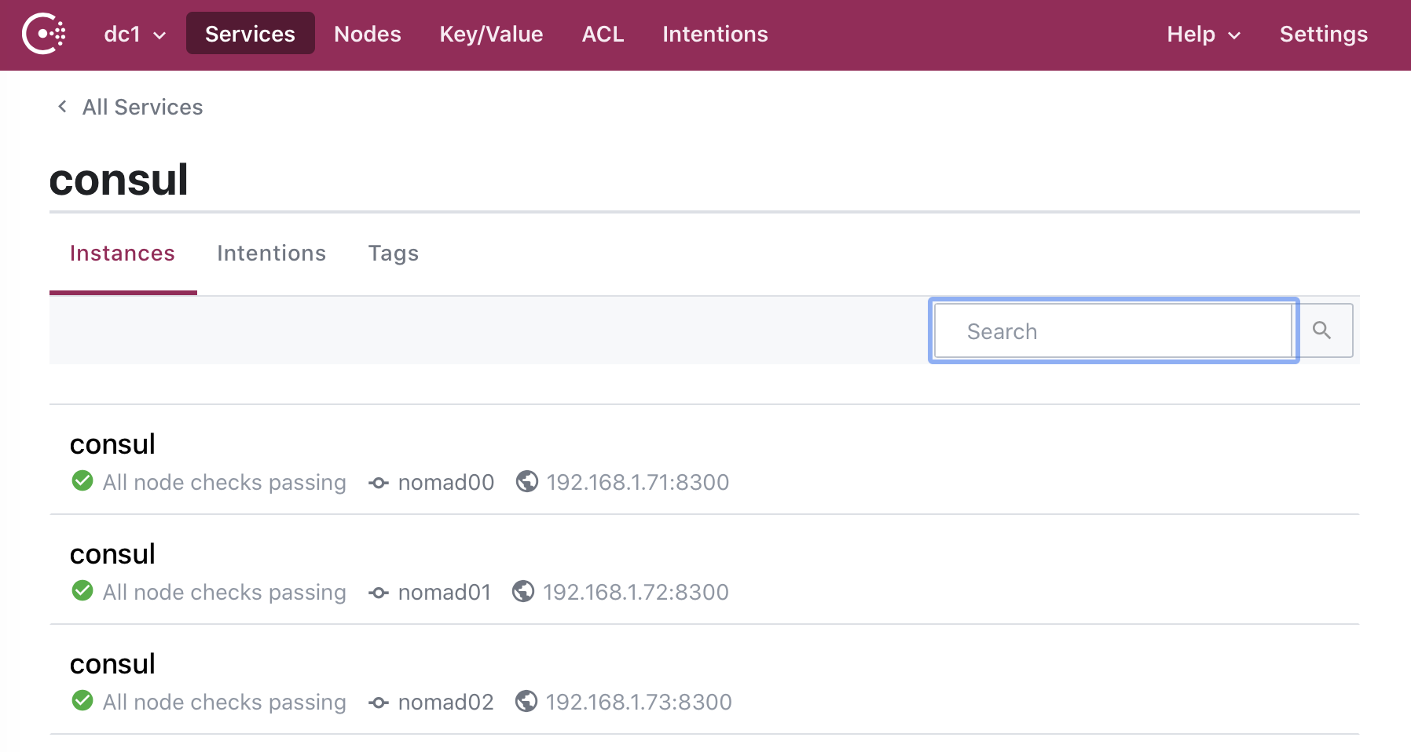The height and width of the screenshot is (752, 1411).
Task: Click the green health check icon for nomad00
Action: pyautogui.click(x=82, y=481)
